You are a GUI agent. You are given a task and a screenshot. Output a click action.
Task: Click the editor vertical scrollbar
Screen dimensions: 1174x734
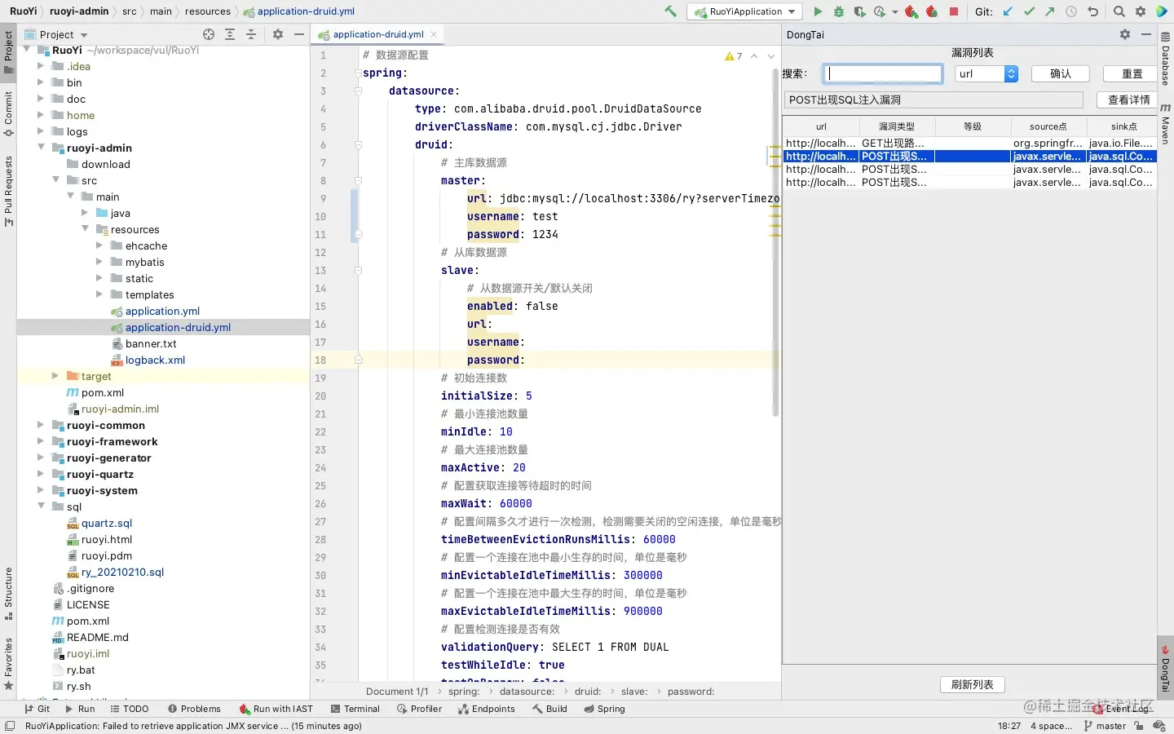(775, 243)
